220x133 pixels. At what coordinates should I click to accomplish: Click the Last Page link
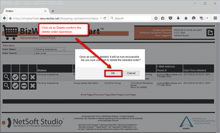pyautogui.click(x=130, y=95)
